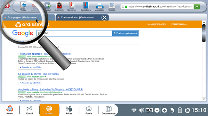Click the green OK button by URL

tap(196, 7)
